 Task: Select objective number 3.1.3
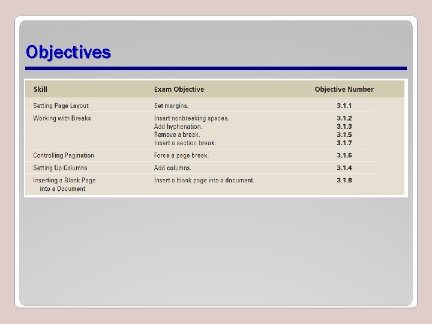point(344,127)
